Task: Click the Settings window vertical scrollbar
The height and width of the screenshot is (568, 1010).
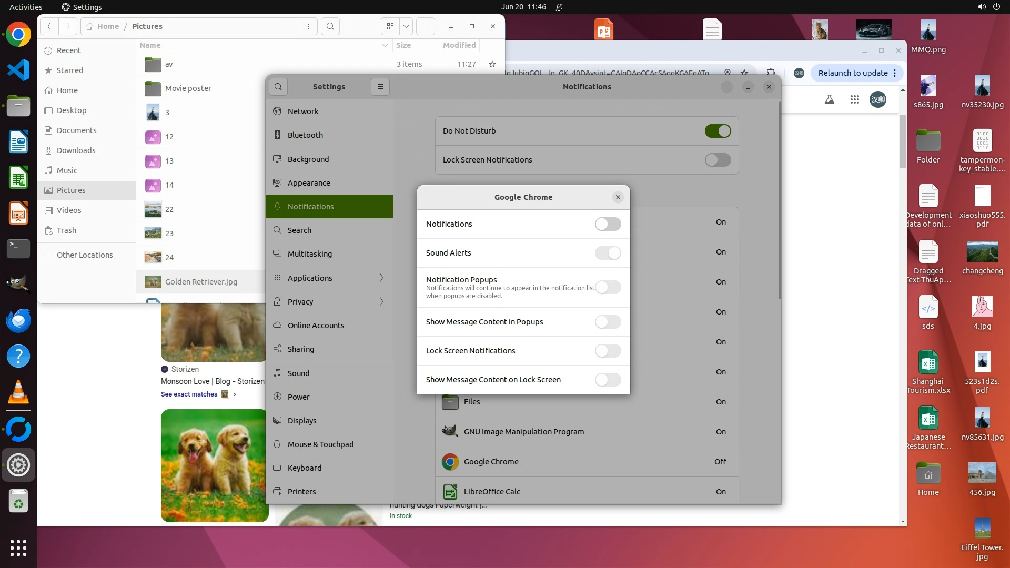Action: (x=779, y=200)
